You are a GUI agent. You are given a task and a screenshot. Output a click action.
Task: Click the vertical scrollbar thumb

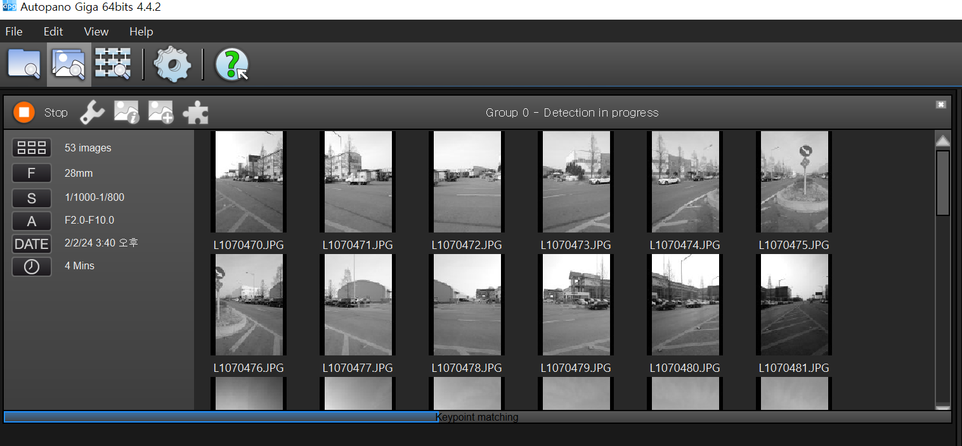[x=943, y=182]
